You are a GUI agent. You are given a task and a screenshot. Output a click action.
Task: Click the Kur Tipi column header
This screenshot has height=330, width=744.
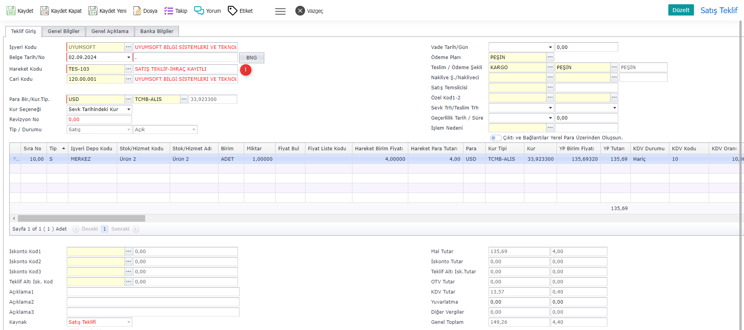505,148
